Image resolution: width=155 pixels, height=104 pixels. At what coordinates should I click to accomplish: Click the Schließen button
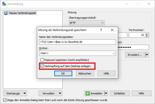click(120, 93)
